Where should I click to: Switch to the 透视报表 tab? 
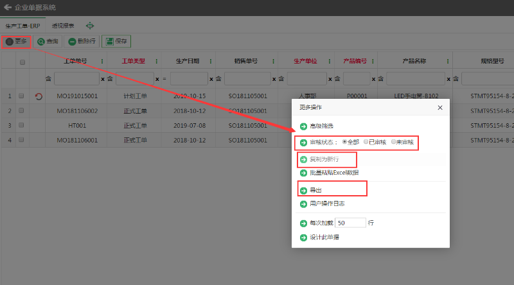[63, 26]
